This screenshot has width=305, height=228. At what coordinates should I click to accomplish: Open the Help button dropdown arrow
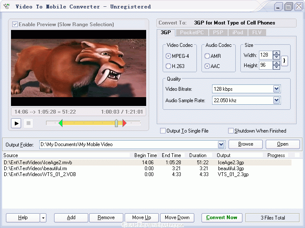point(43,218)
